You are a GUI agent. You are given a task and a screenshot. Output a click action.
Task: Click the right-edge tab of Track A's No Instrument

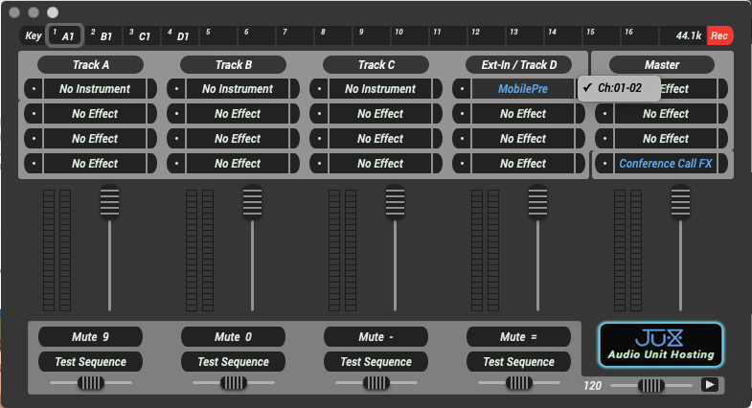pos(151,89)
